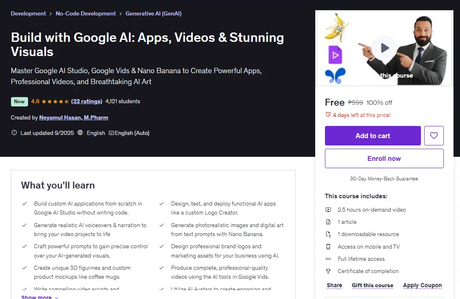Click the mobile device icon
The width and height of the screenshot is (460, 299).
(328, 247)
